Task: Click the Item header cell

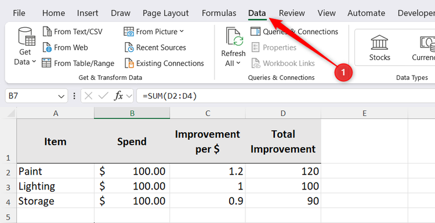Action: 56,141
